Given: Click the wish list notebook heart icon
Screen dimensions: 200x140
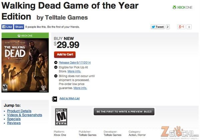Looking at the screenshot, I should click(54, 99).
